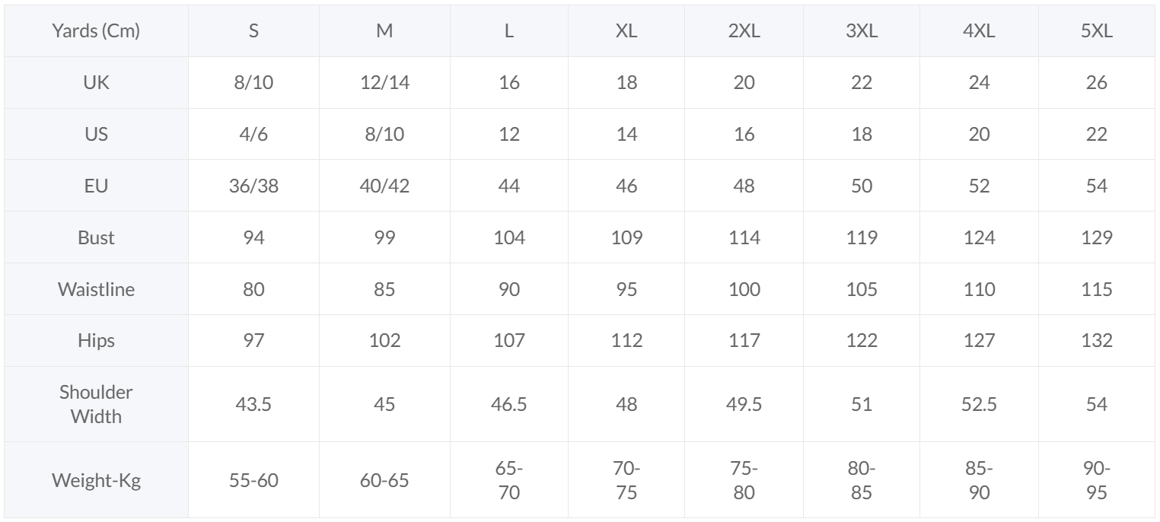
Task: Click the US size '4/6' cell
Action: tap(253, 134)
